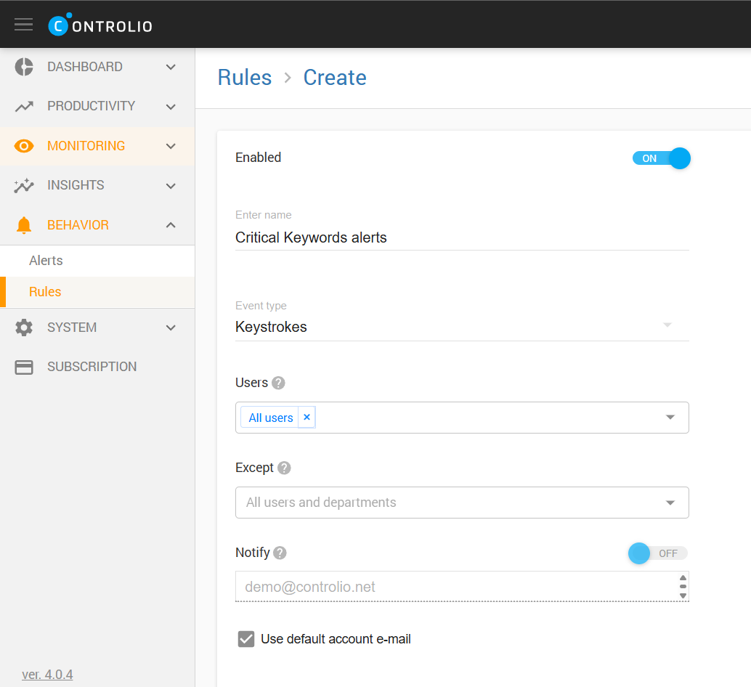Screen dimensions: 751x687
Task: Collapse the Behavior section chevron
Action: [x=171, y=225]
